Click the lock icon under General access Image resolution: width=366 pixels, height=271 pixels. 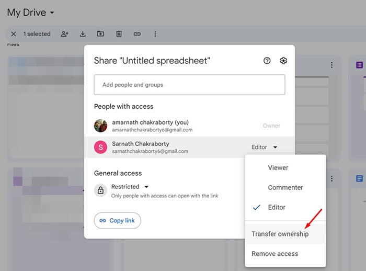pyautogui.click(x=100, y=190)
